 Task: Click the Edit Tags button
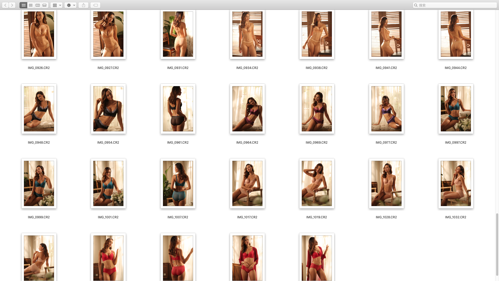[x=95, y=5]
